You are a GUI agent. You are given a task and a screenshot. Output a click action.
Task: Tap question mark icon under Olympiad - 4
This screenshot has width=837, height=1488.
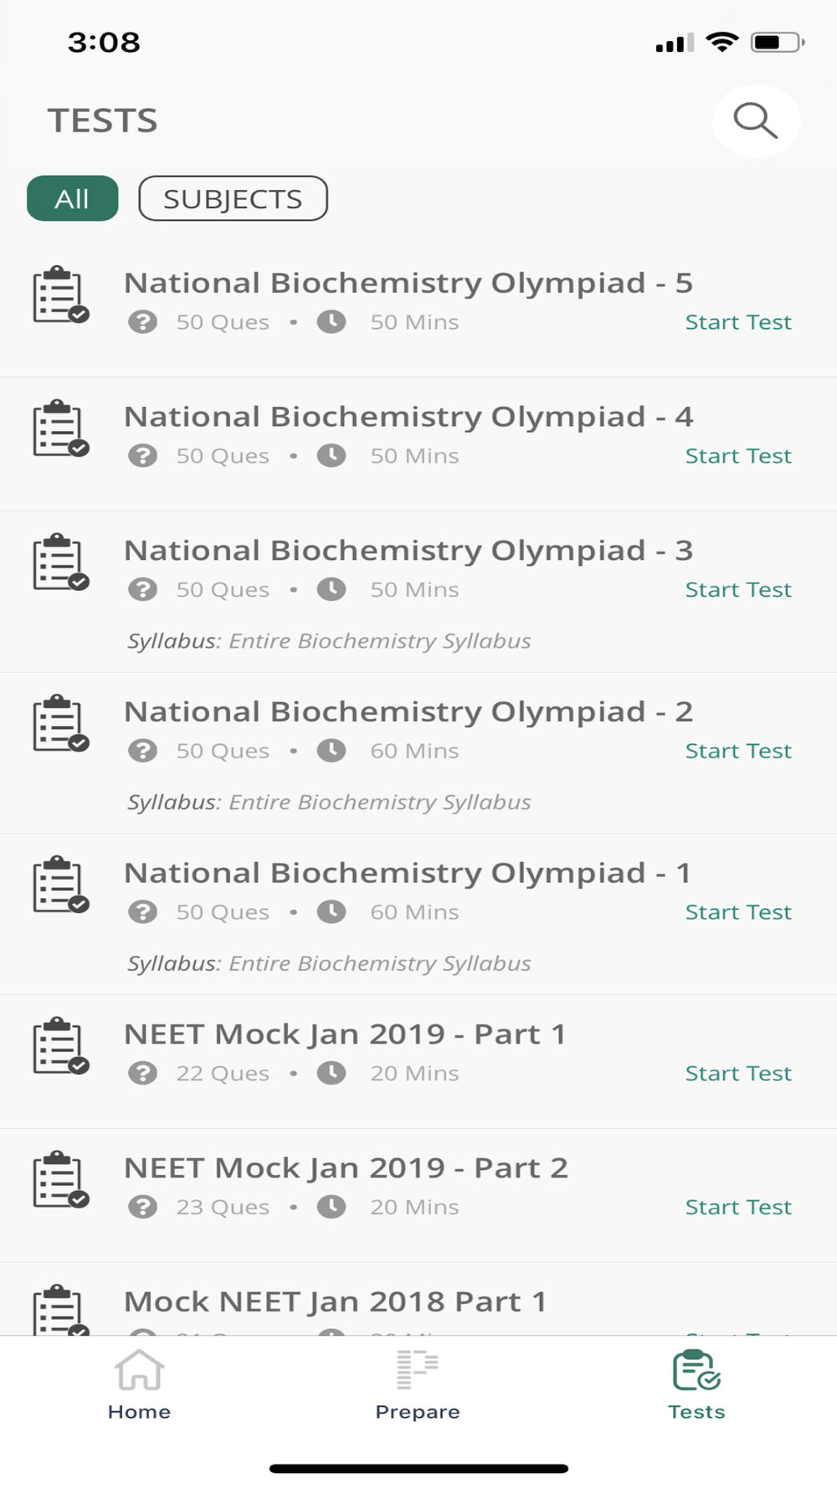[142, 456]
